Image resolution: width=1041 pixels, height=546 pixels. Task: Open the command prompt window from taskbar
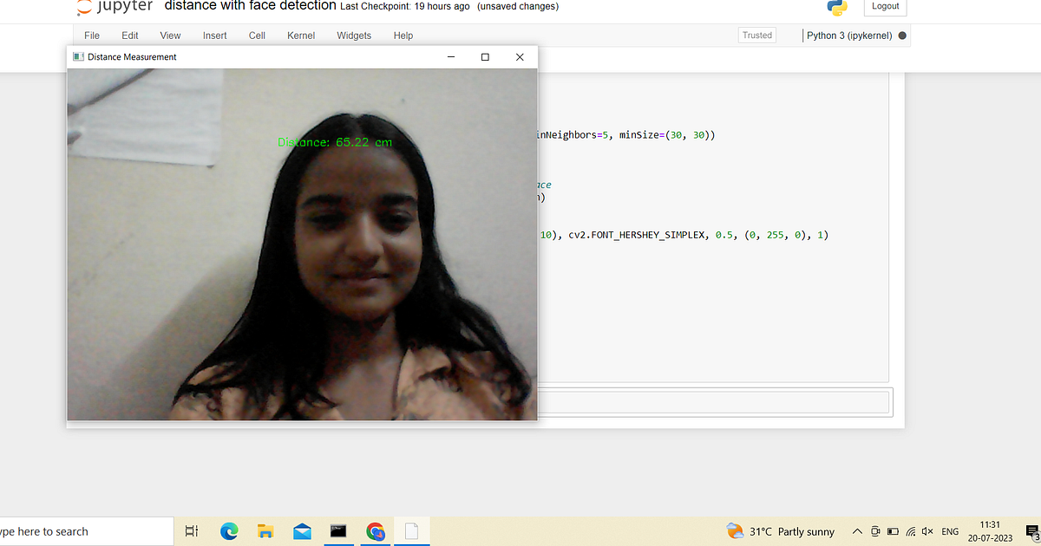338,530
